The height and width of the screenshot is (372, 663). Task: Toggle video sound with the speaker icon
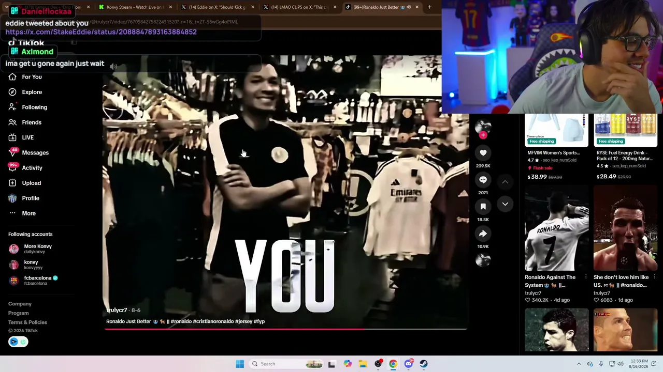pos(113,67)
